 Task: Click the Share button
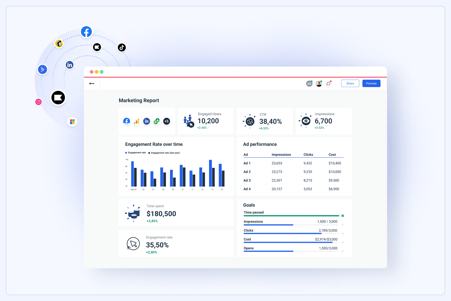pyautogui.click(x=350, y=83)
